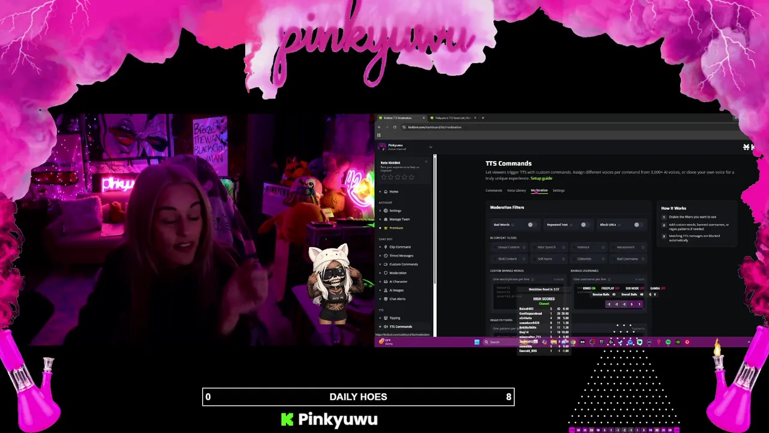Click the Repeated Text info icon
Viewport: 769px width, 433px height.
click(x=570, y=225)
